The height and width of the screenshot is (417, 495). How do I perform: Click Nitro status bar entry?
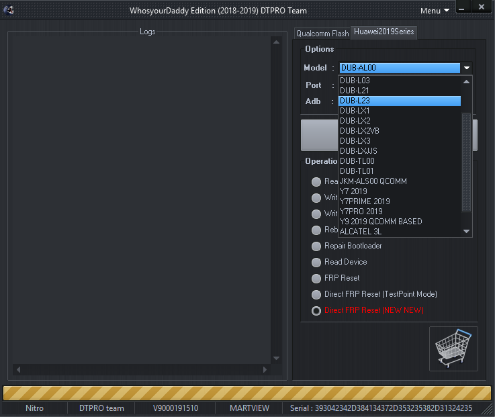pos(34,408)
